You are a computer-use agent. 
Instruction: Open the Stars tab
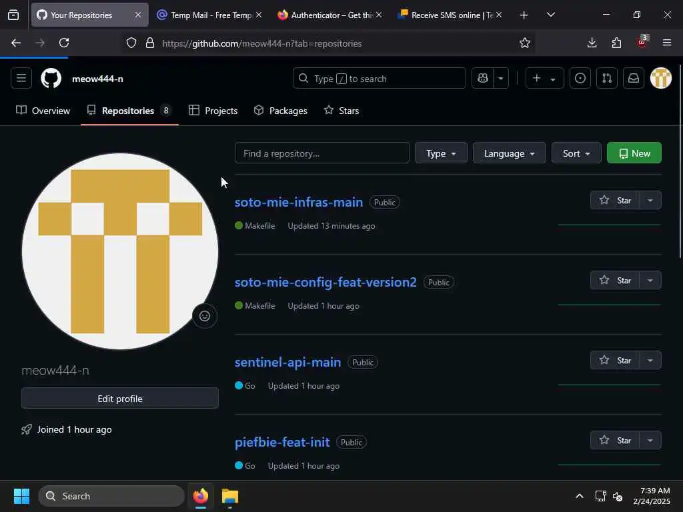click(x=341, y=111)
